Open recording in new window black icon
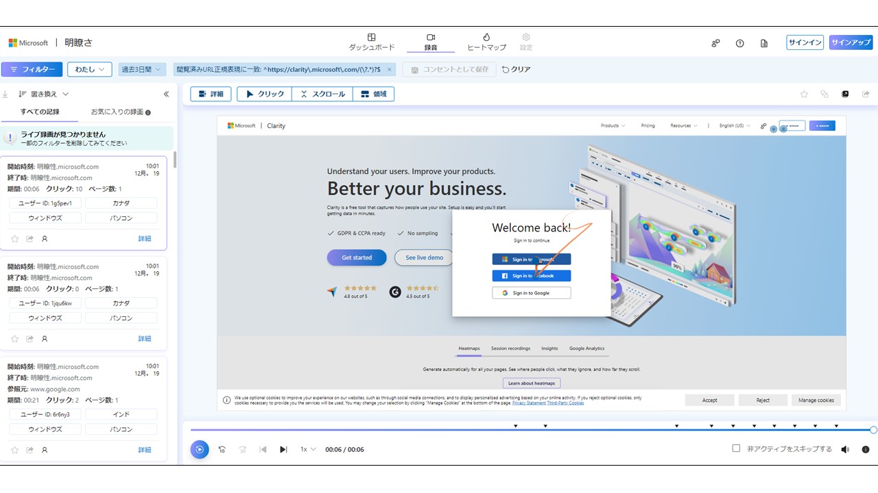Screen dimensions: 878x493 point(845,94)
